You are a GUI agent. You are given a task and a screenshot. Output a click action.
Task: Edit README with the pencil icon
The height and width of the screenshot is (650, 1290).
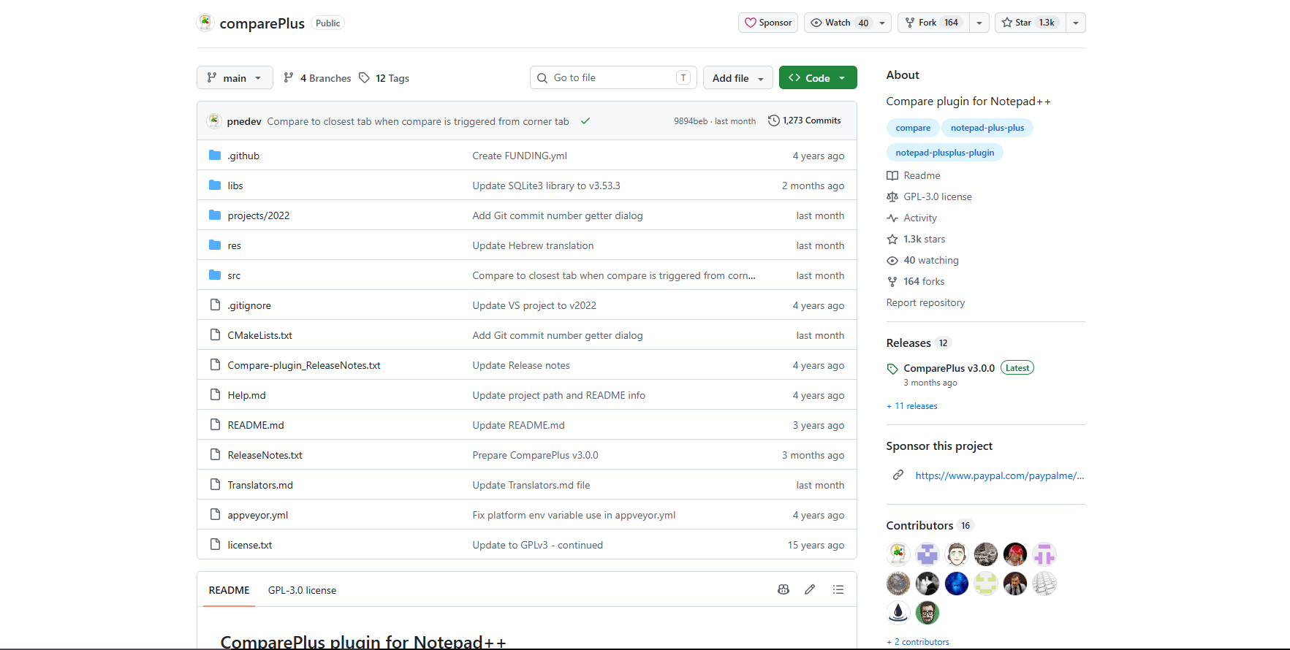[810, 589]
